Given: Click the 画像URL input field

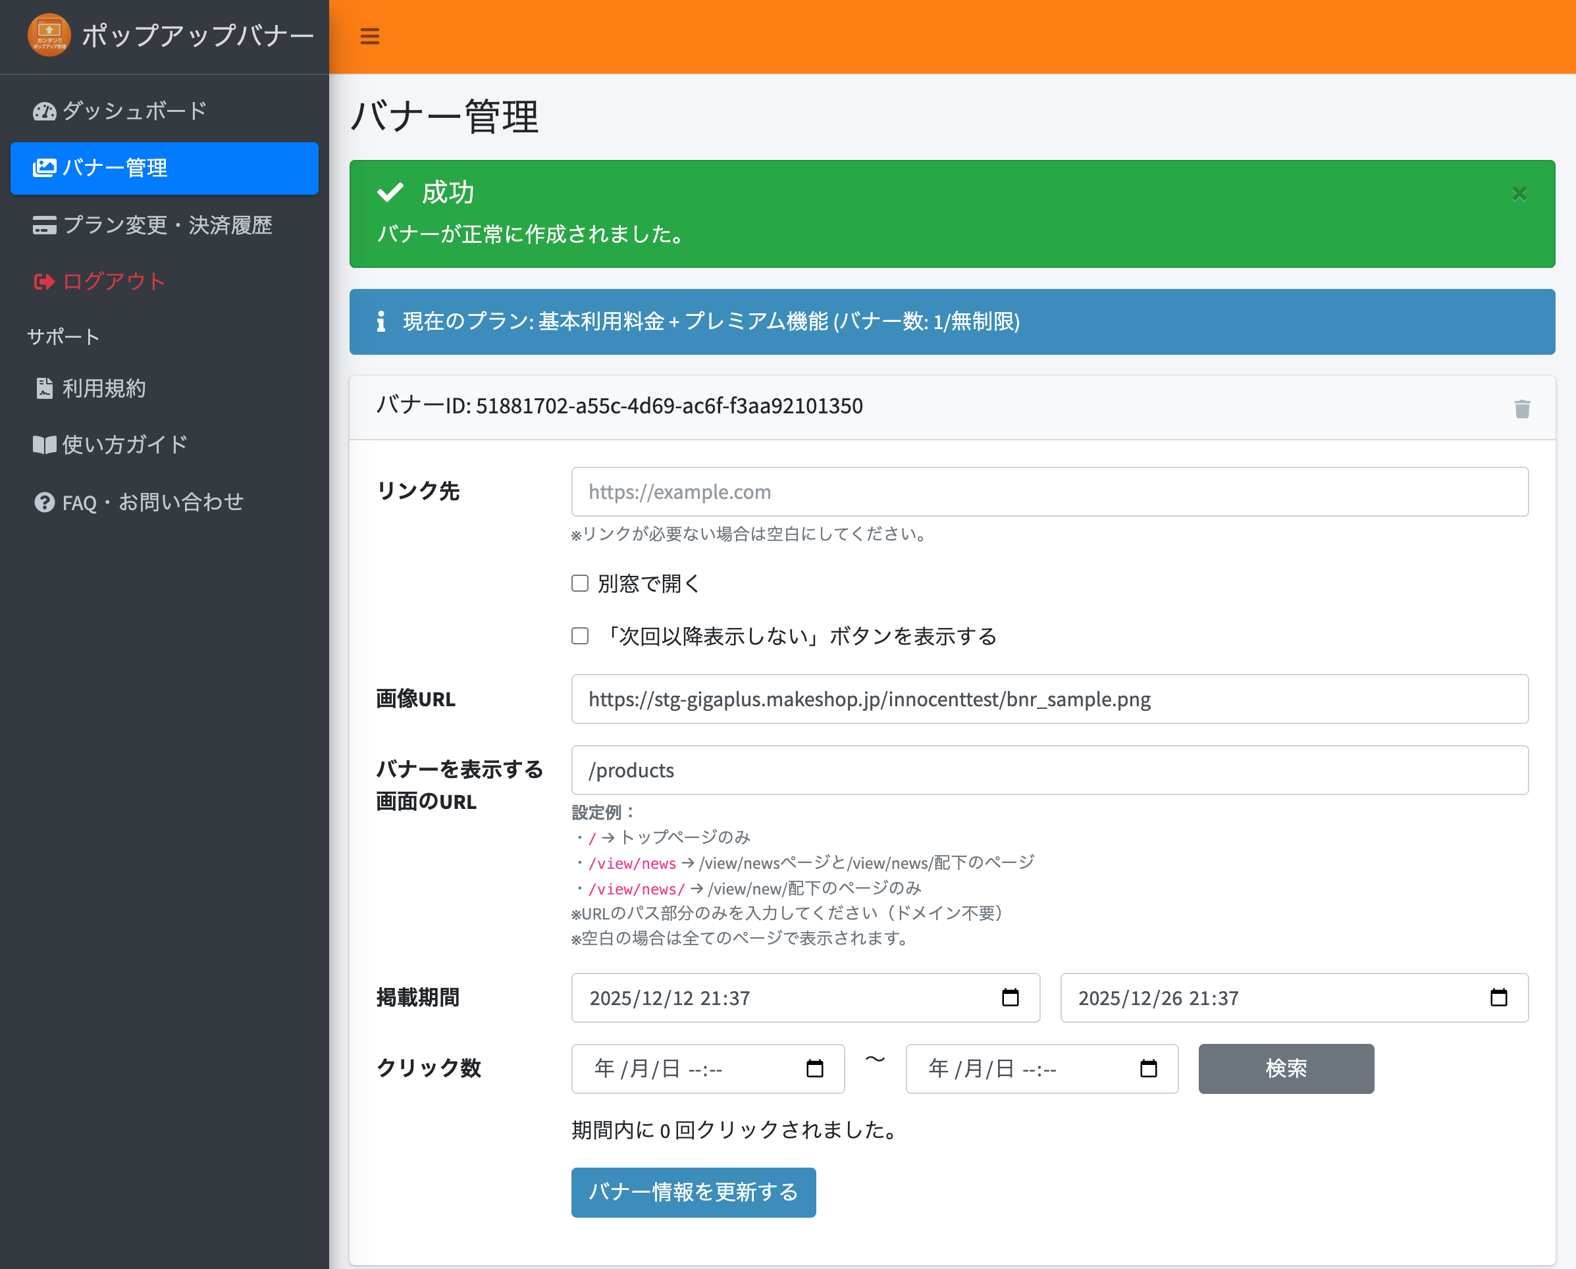Looking at the screenshot, I should [1049, 699].
